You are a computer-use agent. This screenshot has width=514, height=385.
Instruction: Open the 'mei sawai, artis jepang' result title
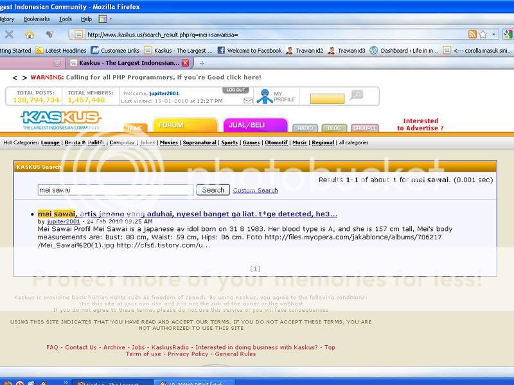188,214
